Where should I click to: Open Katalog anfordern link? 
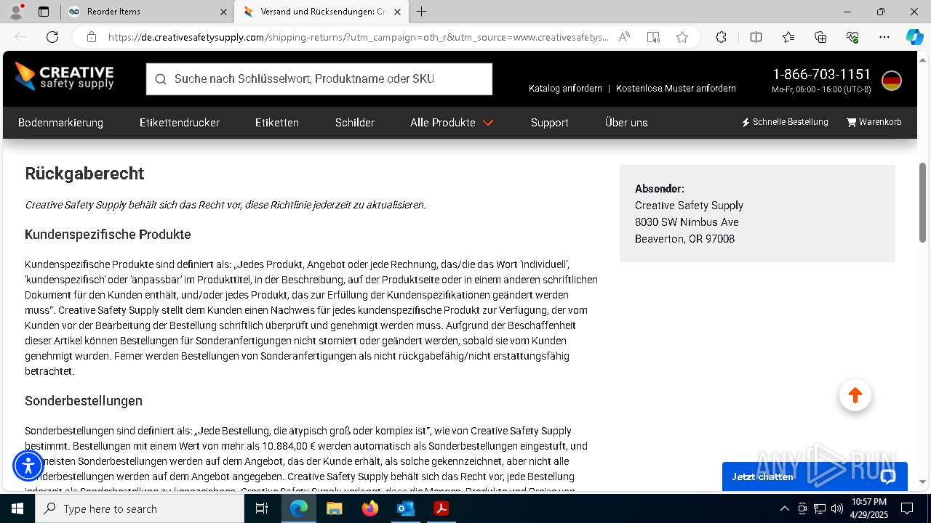pyautogui.click(x=565, y=89)
